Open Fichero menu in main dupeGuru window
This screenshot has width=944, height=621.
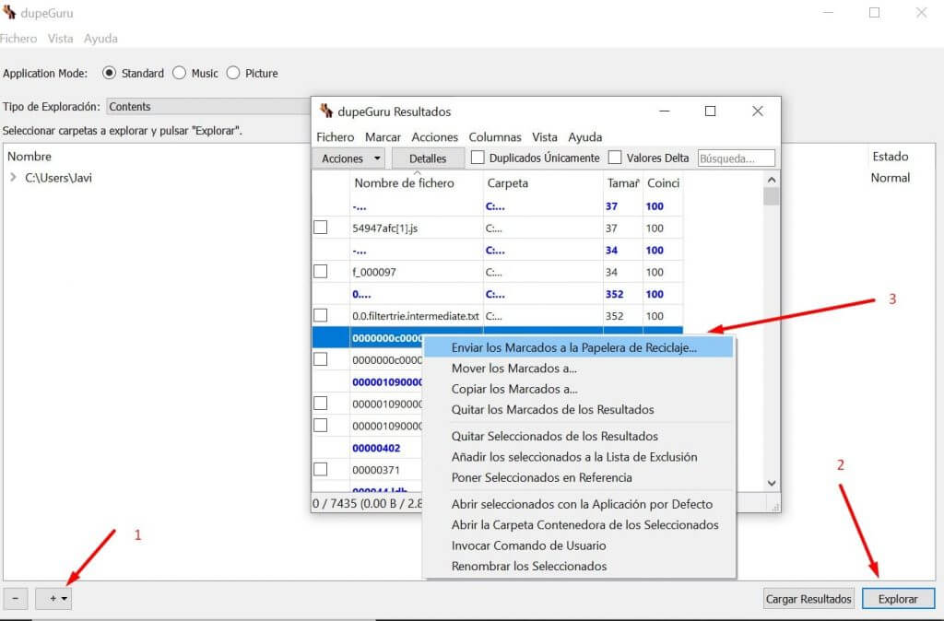coord(18,39)
